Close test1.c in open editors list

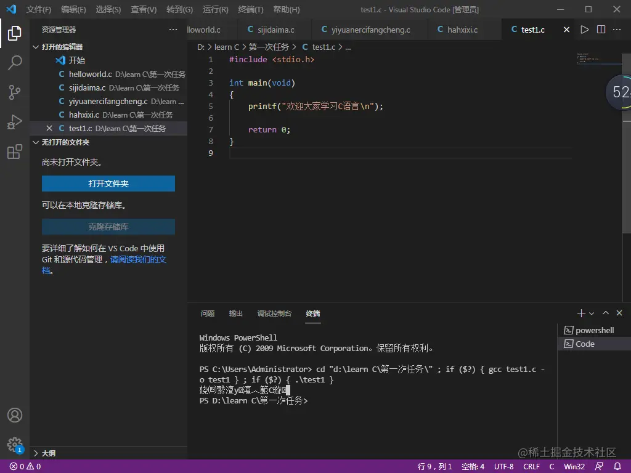tap(49, 128)
